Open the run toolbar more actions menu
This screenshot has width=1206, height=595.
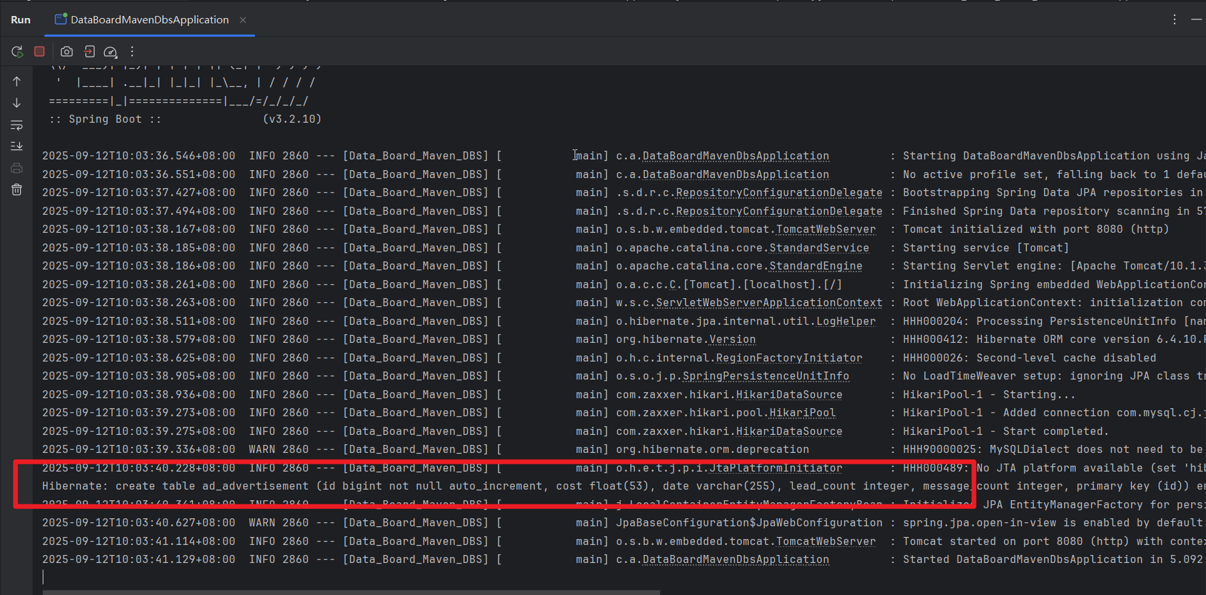(132, 51)
